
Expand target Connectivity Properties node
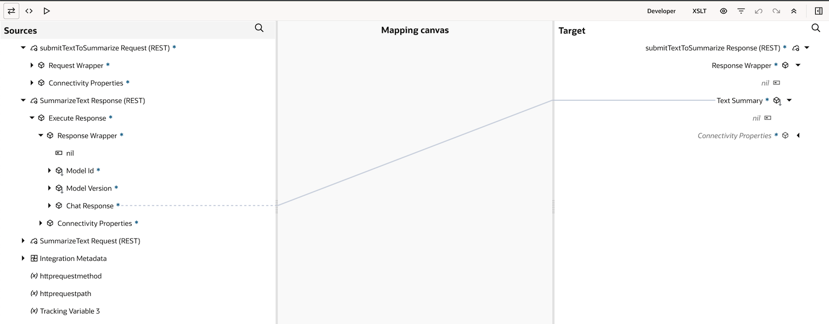pyautogui.click(x=798, y=135)
